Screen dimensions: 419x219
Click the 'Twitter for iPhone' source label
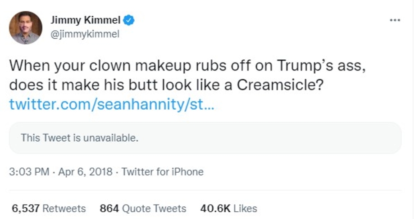click(x=163, y=172)
